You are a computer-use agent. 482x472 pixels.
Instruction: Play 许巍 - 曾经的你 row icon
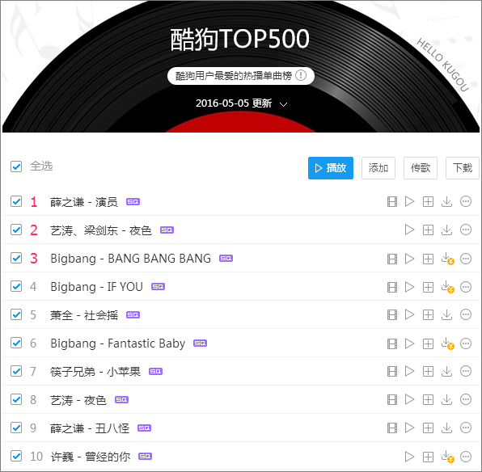click(x=409, y=457)
